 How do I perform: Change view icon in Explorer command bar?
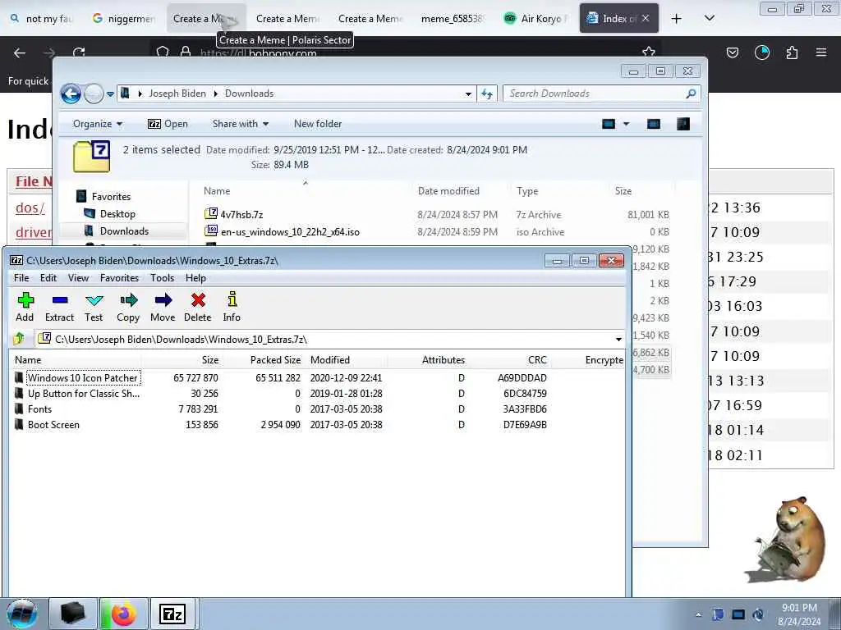609,125
